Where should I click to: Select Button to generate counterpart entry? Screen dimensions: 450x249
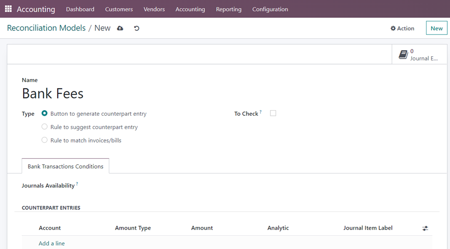[45, 113]
